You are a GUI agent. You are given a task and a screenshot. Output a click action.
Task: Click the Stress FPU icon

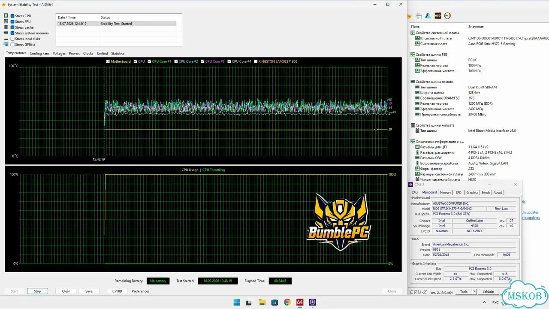(x=6, y=21)
